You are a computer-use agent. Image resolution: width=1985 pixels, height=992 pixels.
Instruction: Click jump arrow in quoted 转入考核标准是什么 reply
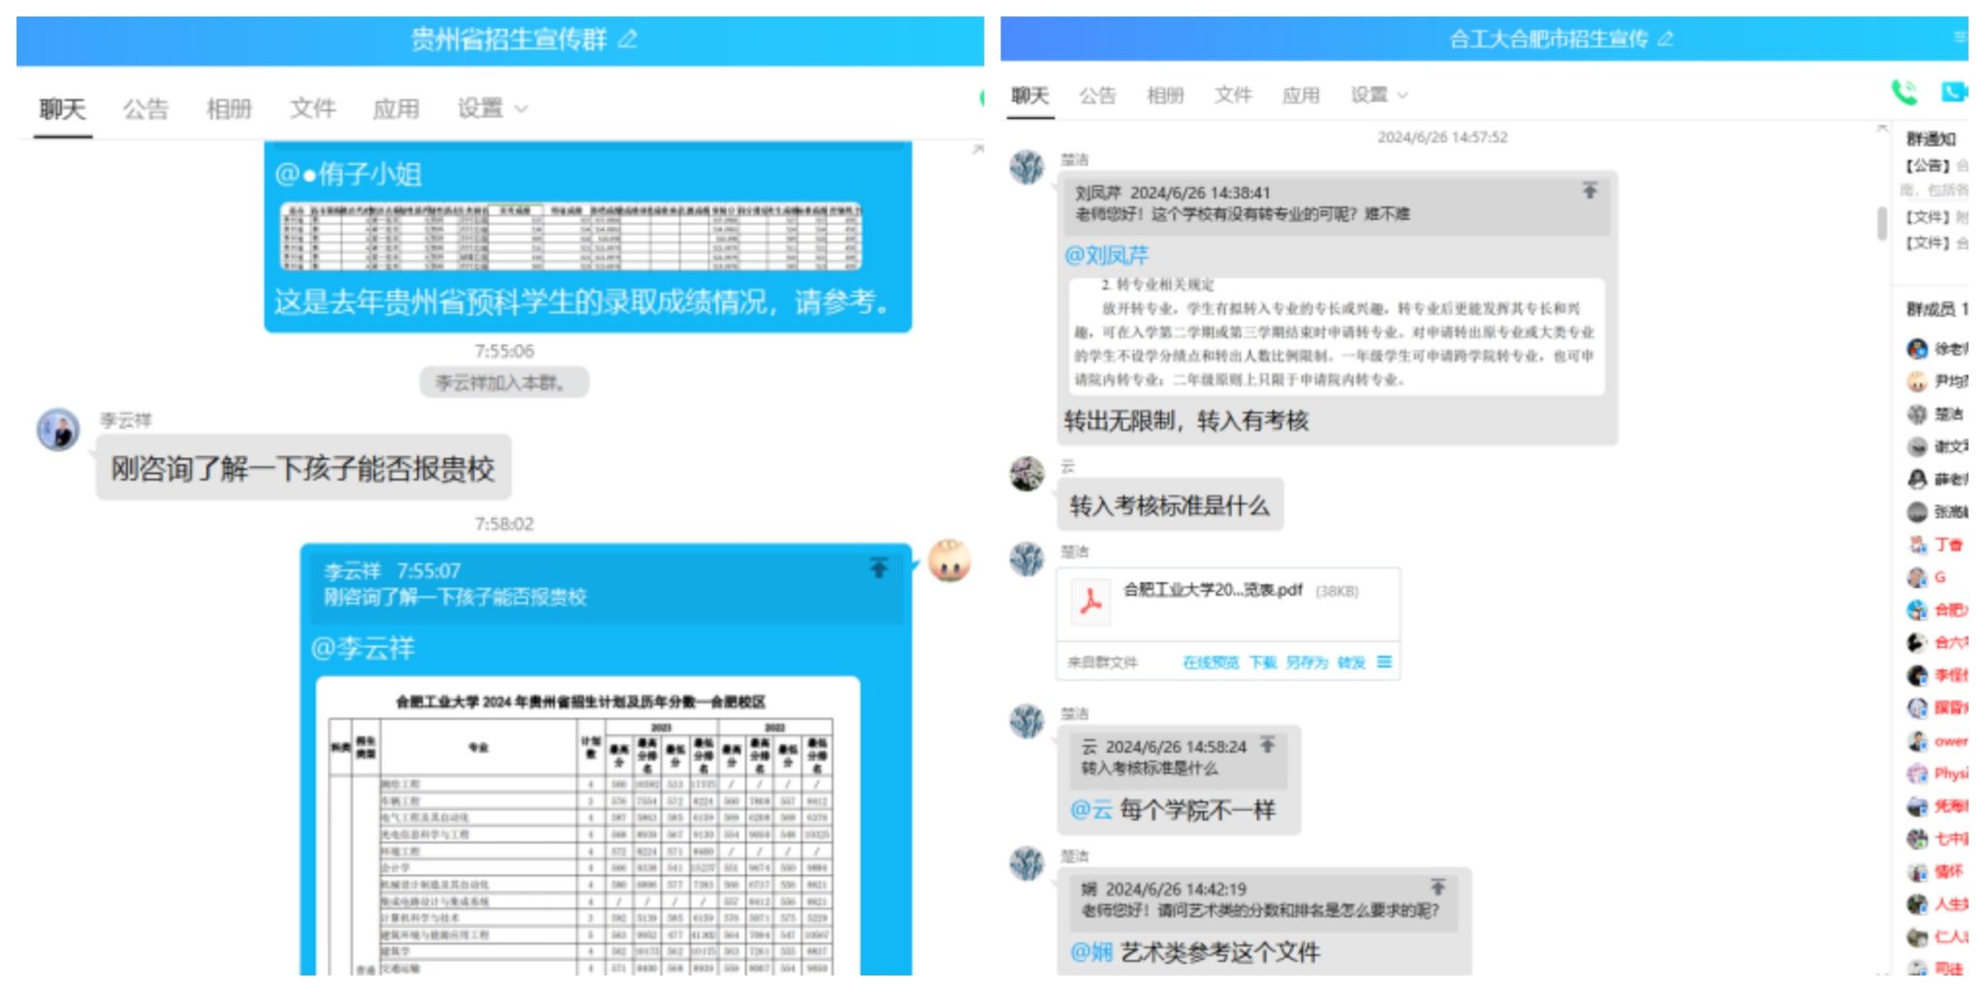point(1267,745)
